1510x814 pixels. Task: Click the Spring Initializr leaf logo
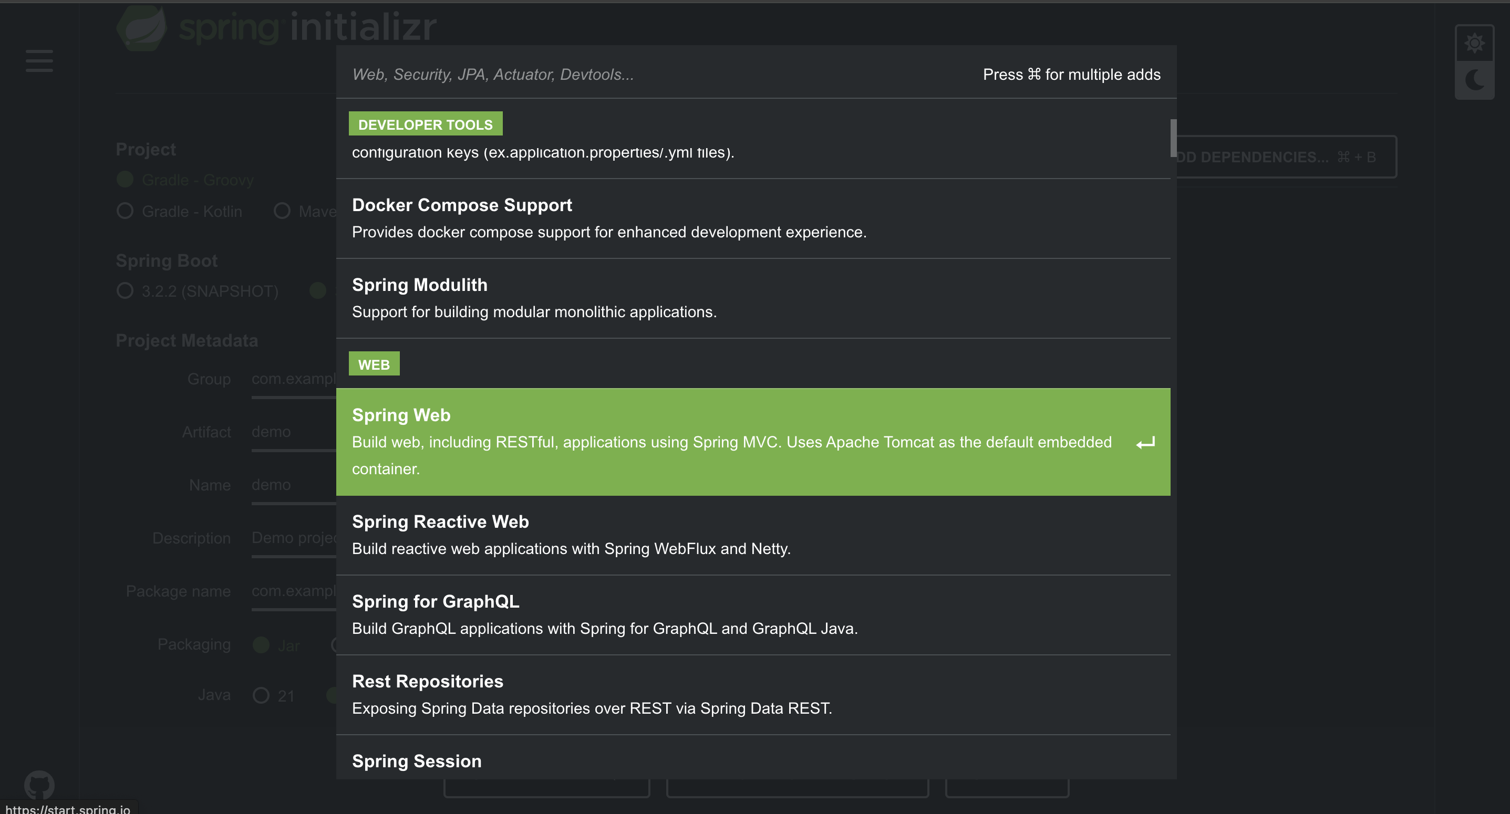click(x=142, y=27)
